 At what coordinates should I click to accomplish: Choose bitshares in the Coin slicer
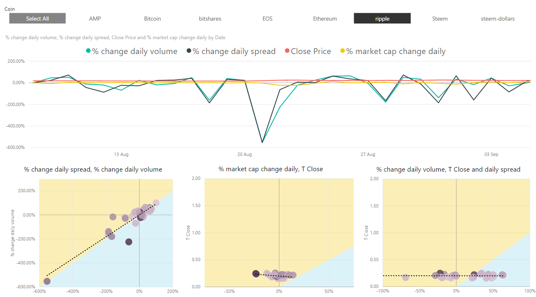(210, 19)
